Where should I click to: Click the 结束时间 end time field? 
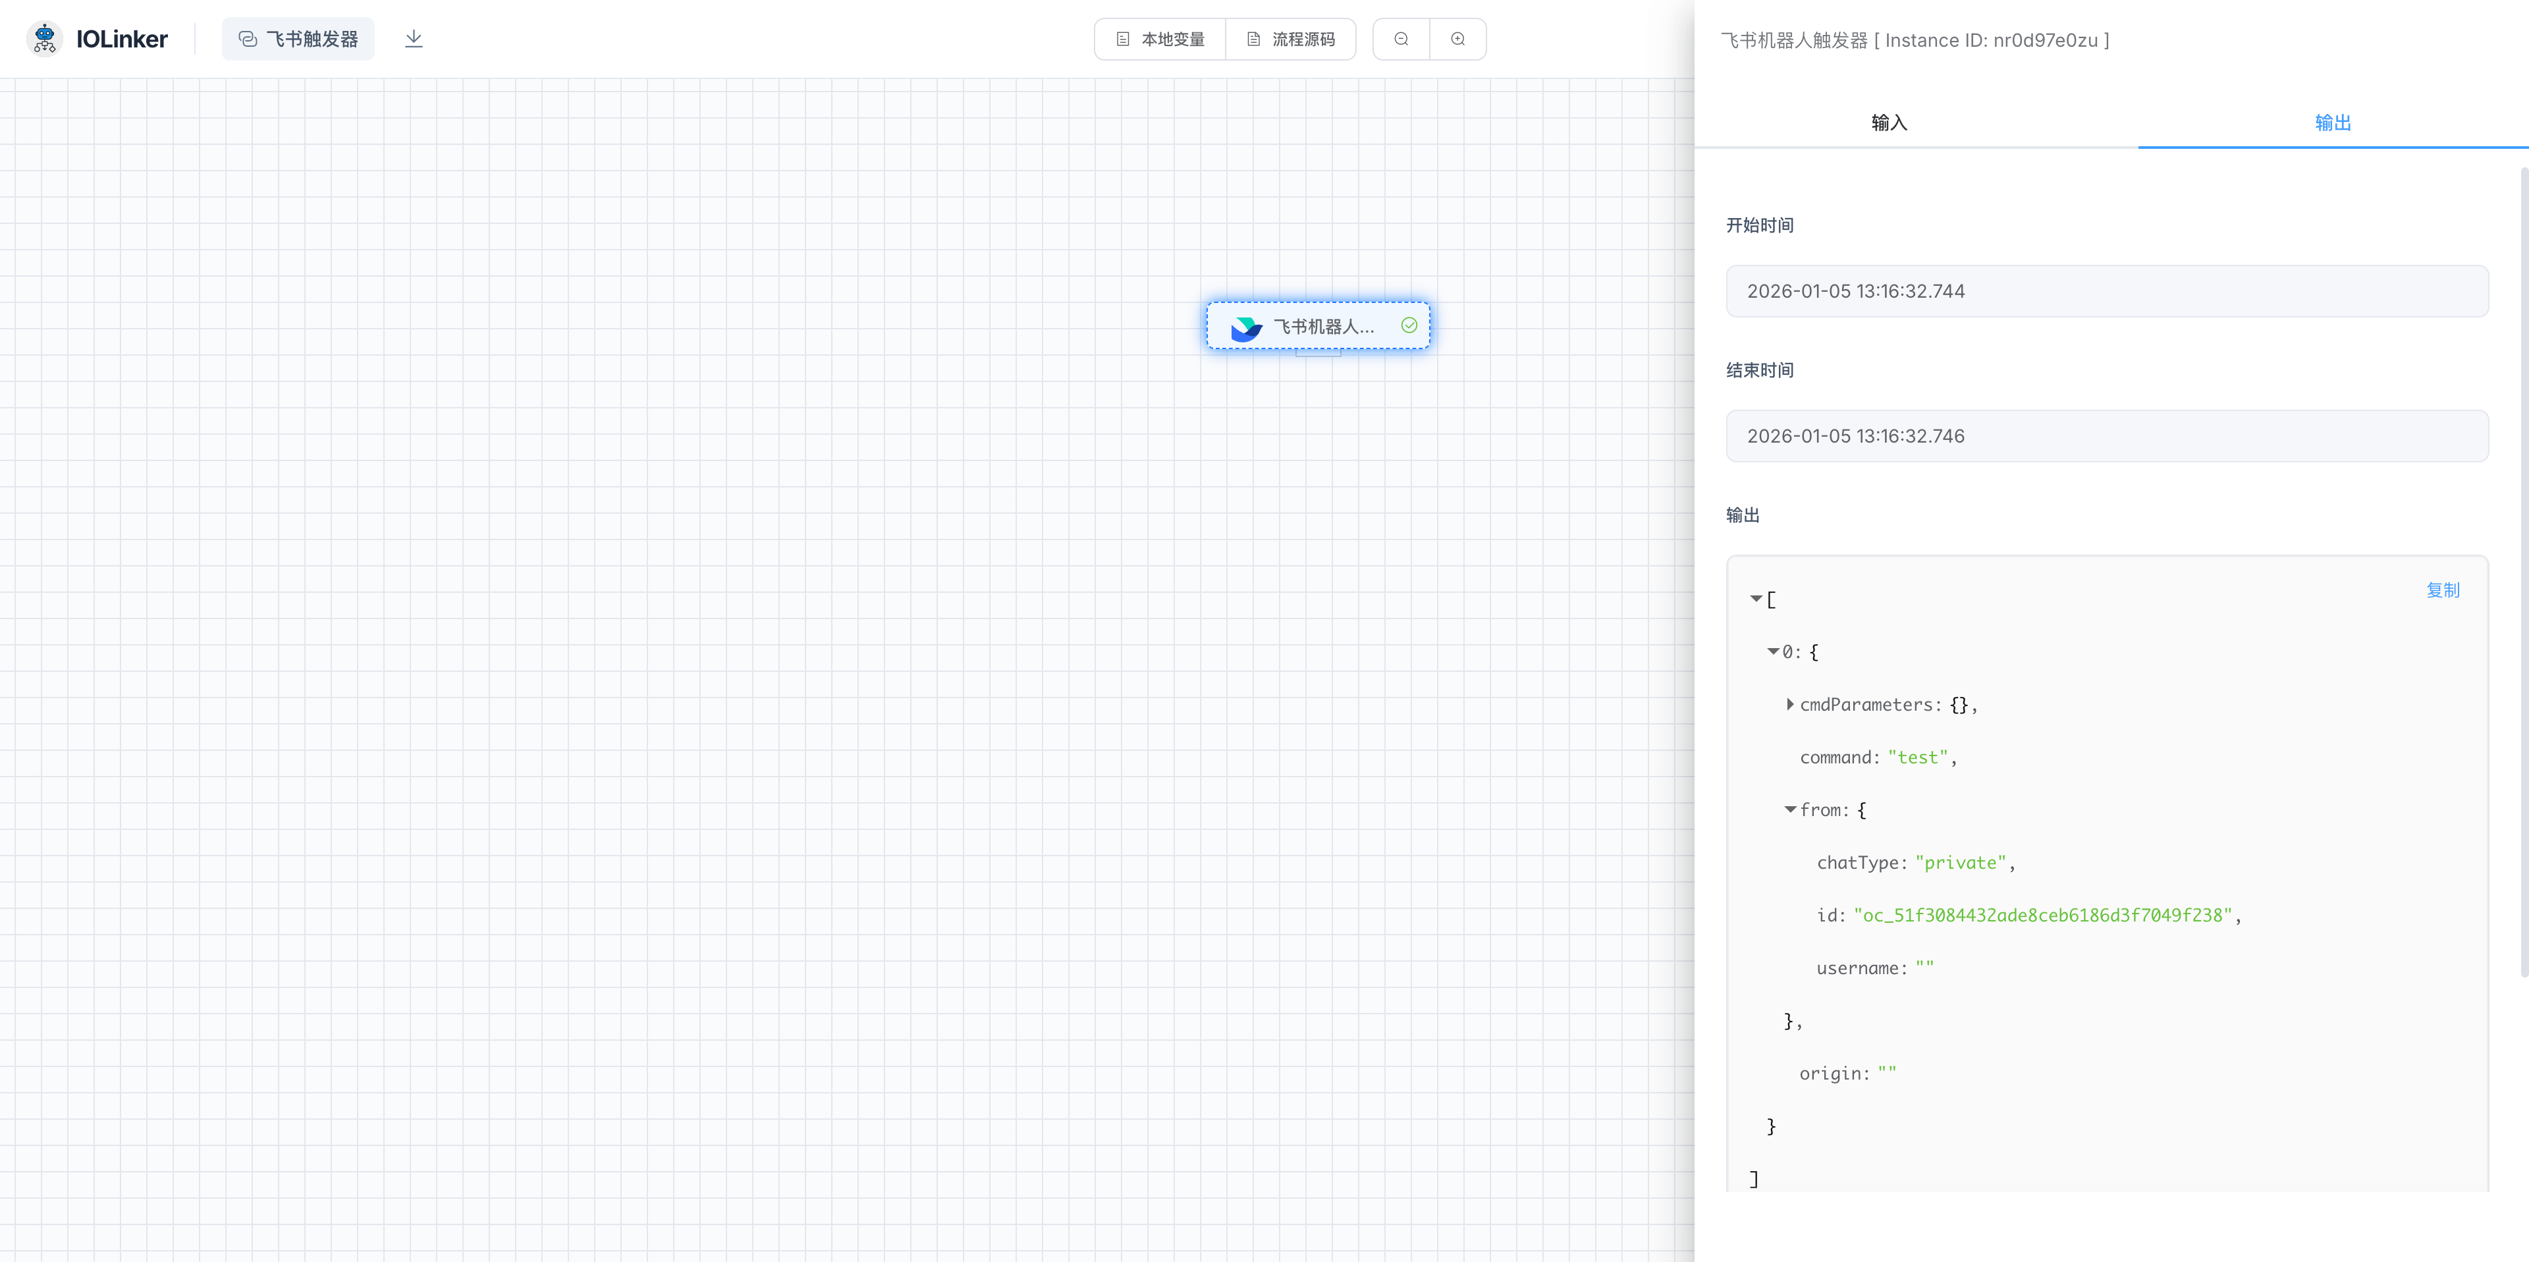[2107, 436]
